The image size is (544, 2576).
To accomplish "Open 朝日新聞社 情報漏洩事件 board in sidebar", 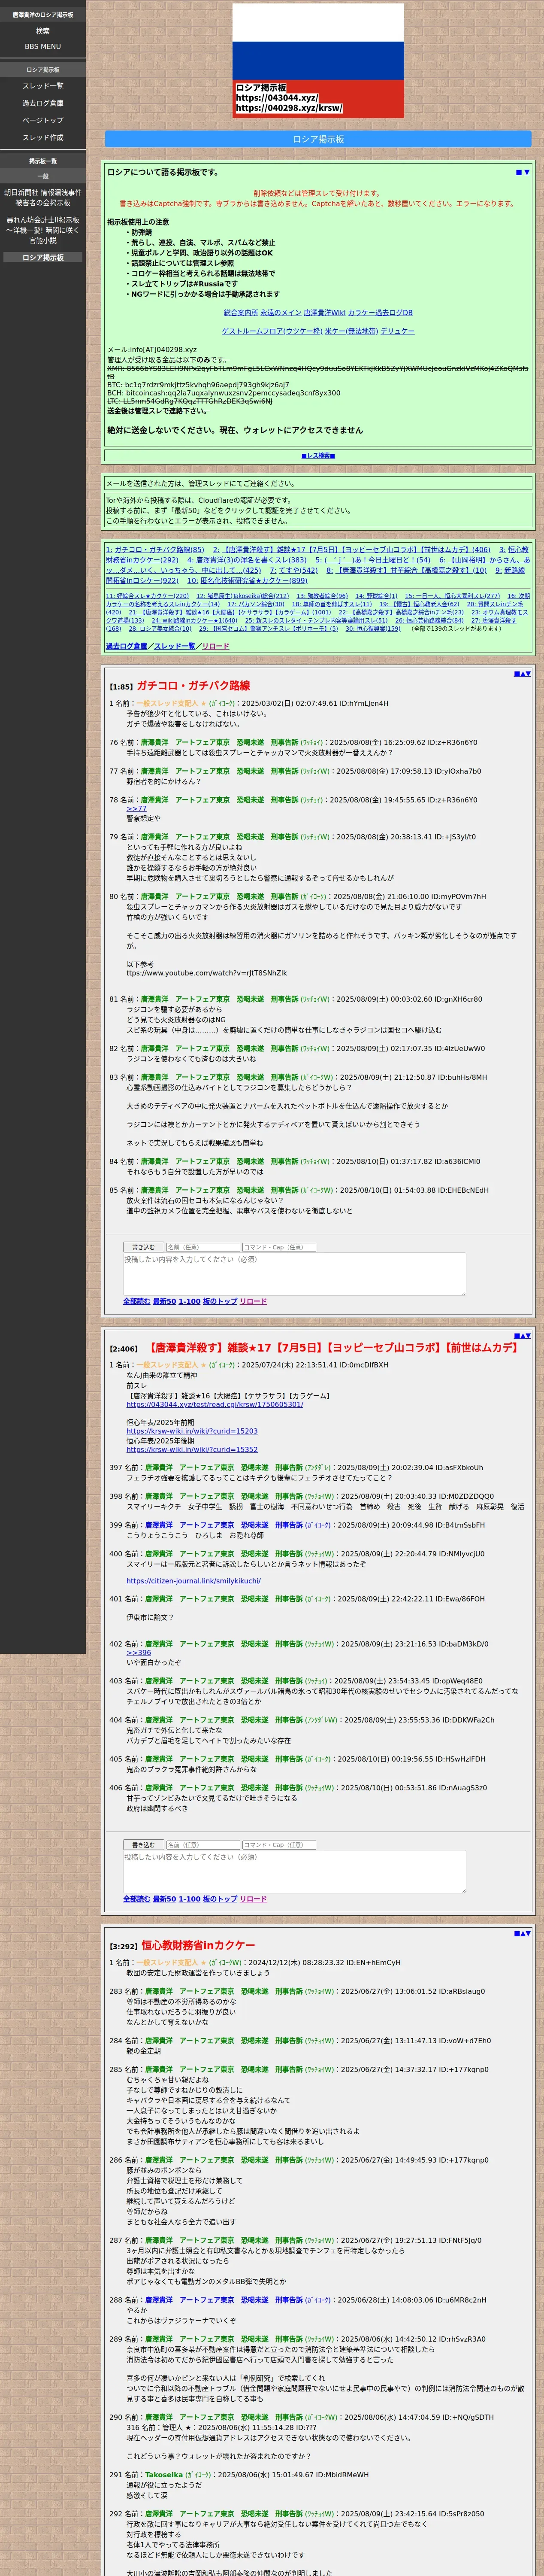I will point(43,197).
